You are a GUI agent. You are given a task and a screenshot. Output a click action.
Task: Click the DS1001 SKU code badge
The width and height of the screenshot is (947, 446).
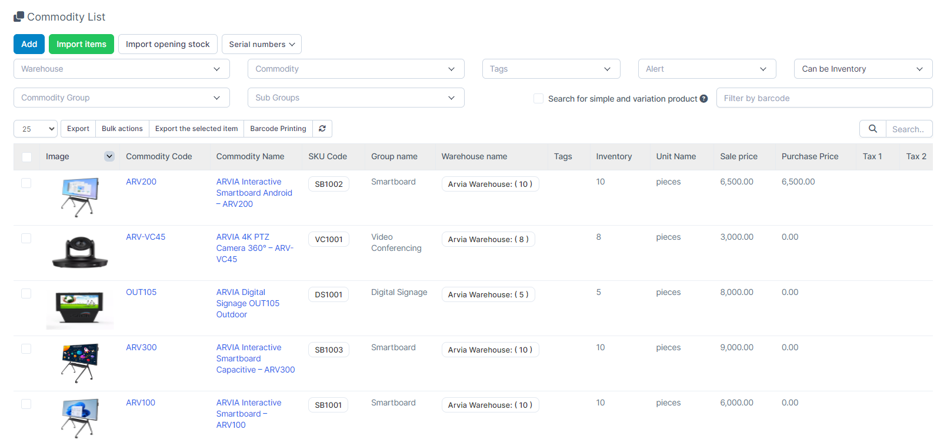pyautogui.click(x=328, y=294)
